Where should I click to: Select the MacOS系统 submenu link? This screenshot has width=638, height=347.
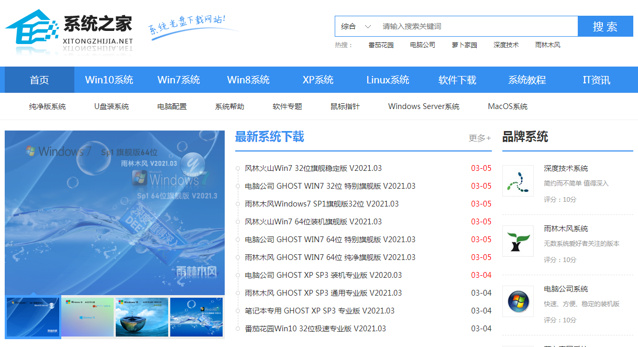click(x=508, y=106)
